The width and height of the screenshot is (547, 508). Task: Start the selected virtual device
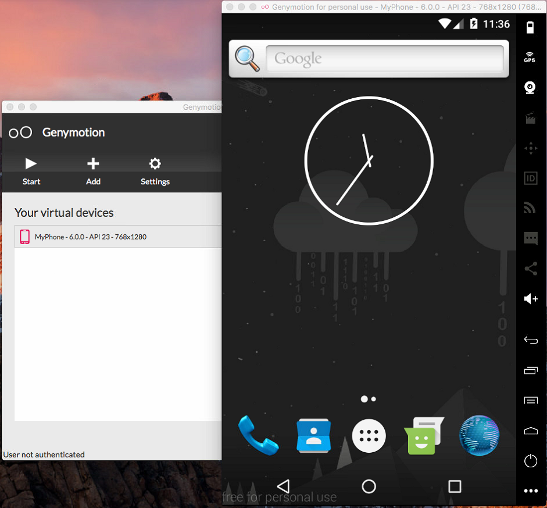point(31,171)
